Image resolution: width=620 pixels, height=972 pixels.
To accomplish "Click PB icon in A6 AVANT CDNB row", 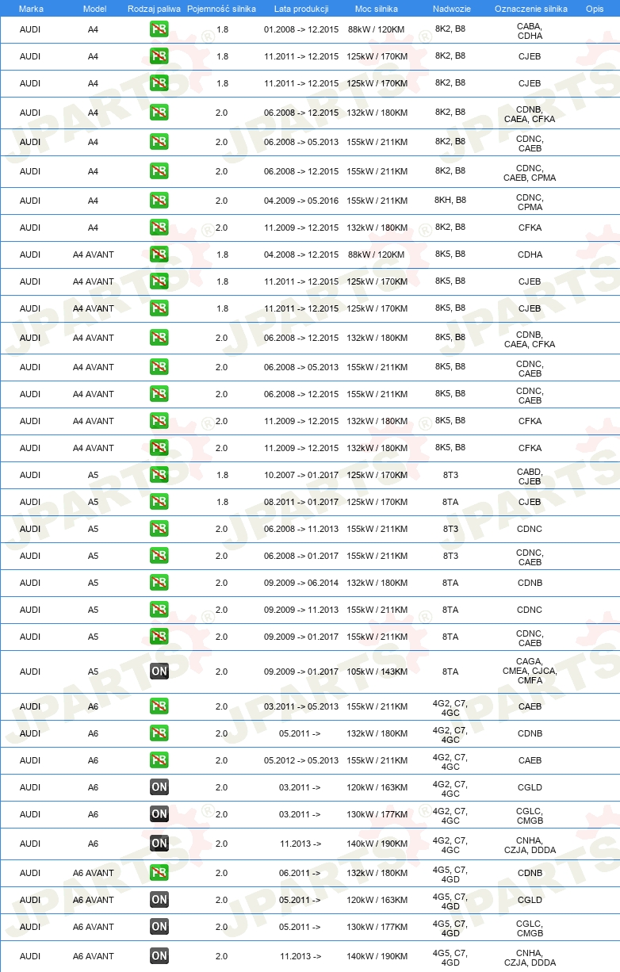I will coord(159,873).
